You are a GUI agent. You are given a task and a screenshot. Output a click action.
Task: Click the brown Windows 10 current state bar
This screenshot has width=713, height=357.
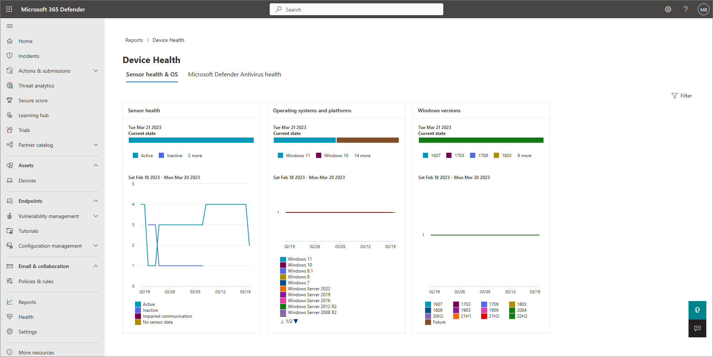367,140
